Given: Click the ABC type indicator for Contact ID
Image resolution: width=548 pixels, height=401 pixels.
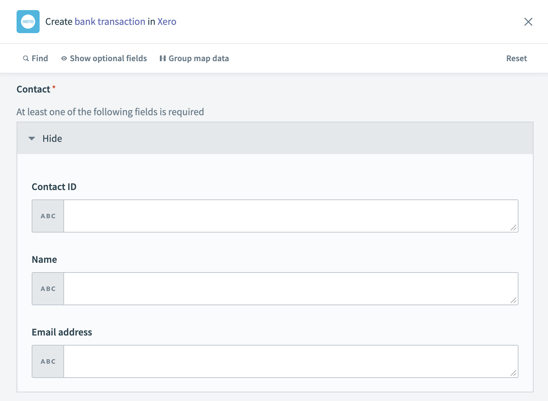Looking at the screenshot, I should (x=48, y=216).
